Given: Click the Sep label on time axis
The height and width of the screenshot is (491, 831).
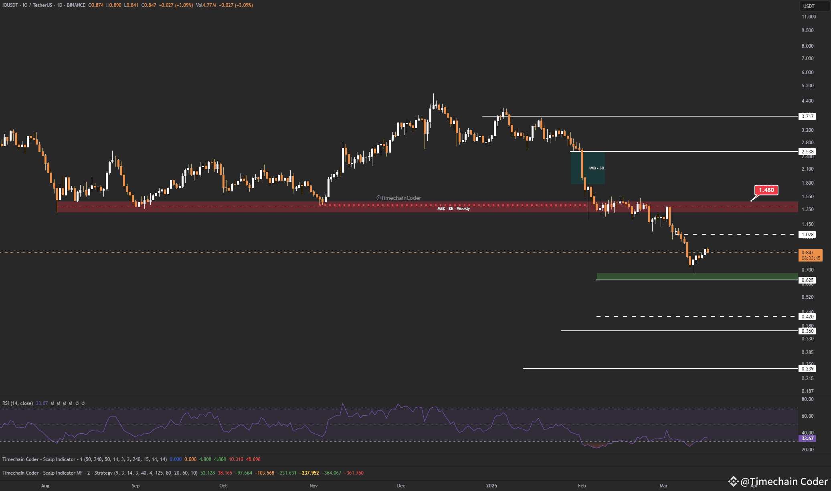Looking at the screenshot, I should point(135,486).
